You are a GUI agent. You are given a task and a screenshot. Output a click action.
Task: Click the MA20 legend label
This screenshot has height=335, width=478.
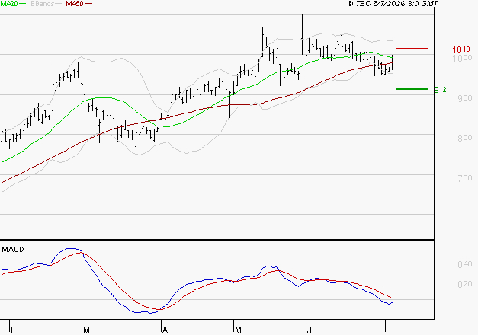[9, 4]
